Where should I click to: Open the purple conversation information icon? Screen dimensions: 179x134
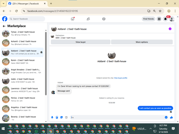point(170,29)
